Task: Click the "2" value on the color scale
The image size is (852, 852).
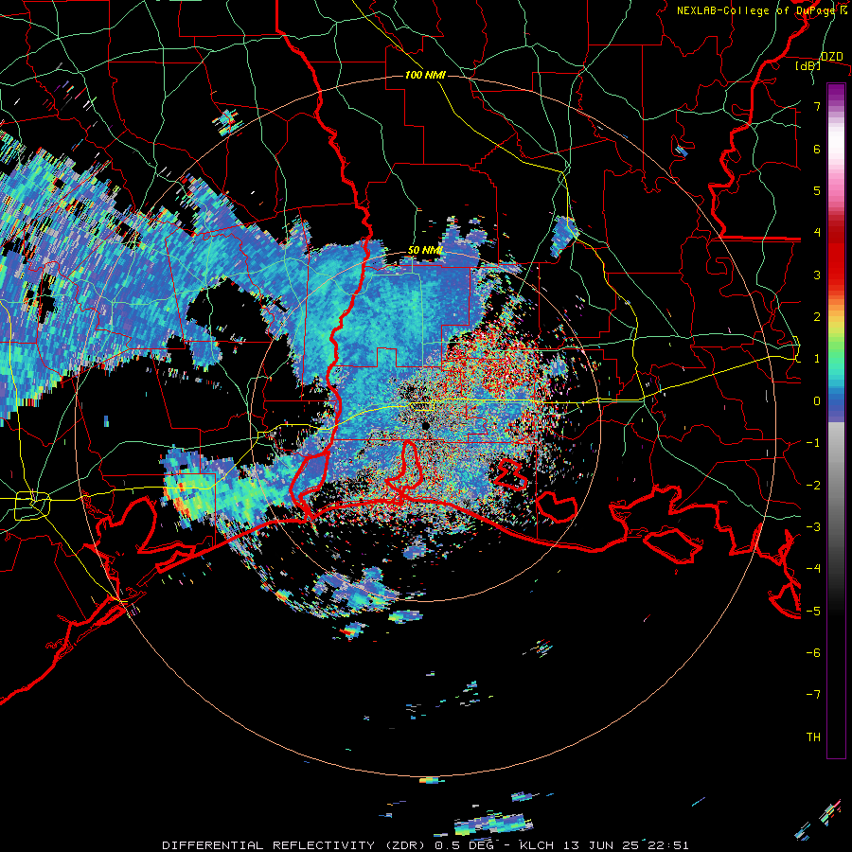Action: [817, 317]
